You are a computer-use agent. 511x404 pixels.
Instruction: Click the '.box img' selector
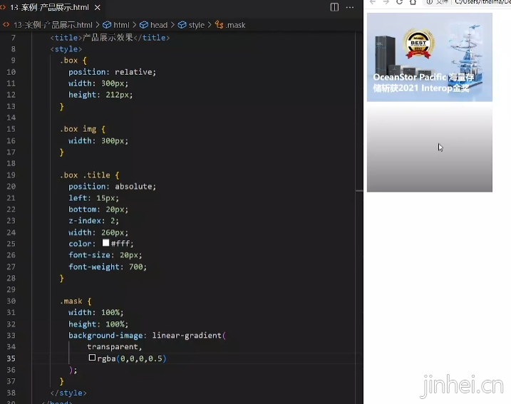78,130
